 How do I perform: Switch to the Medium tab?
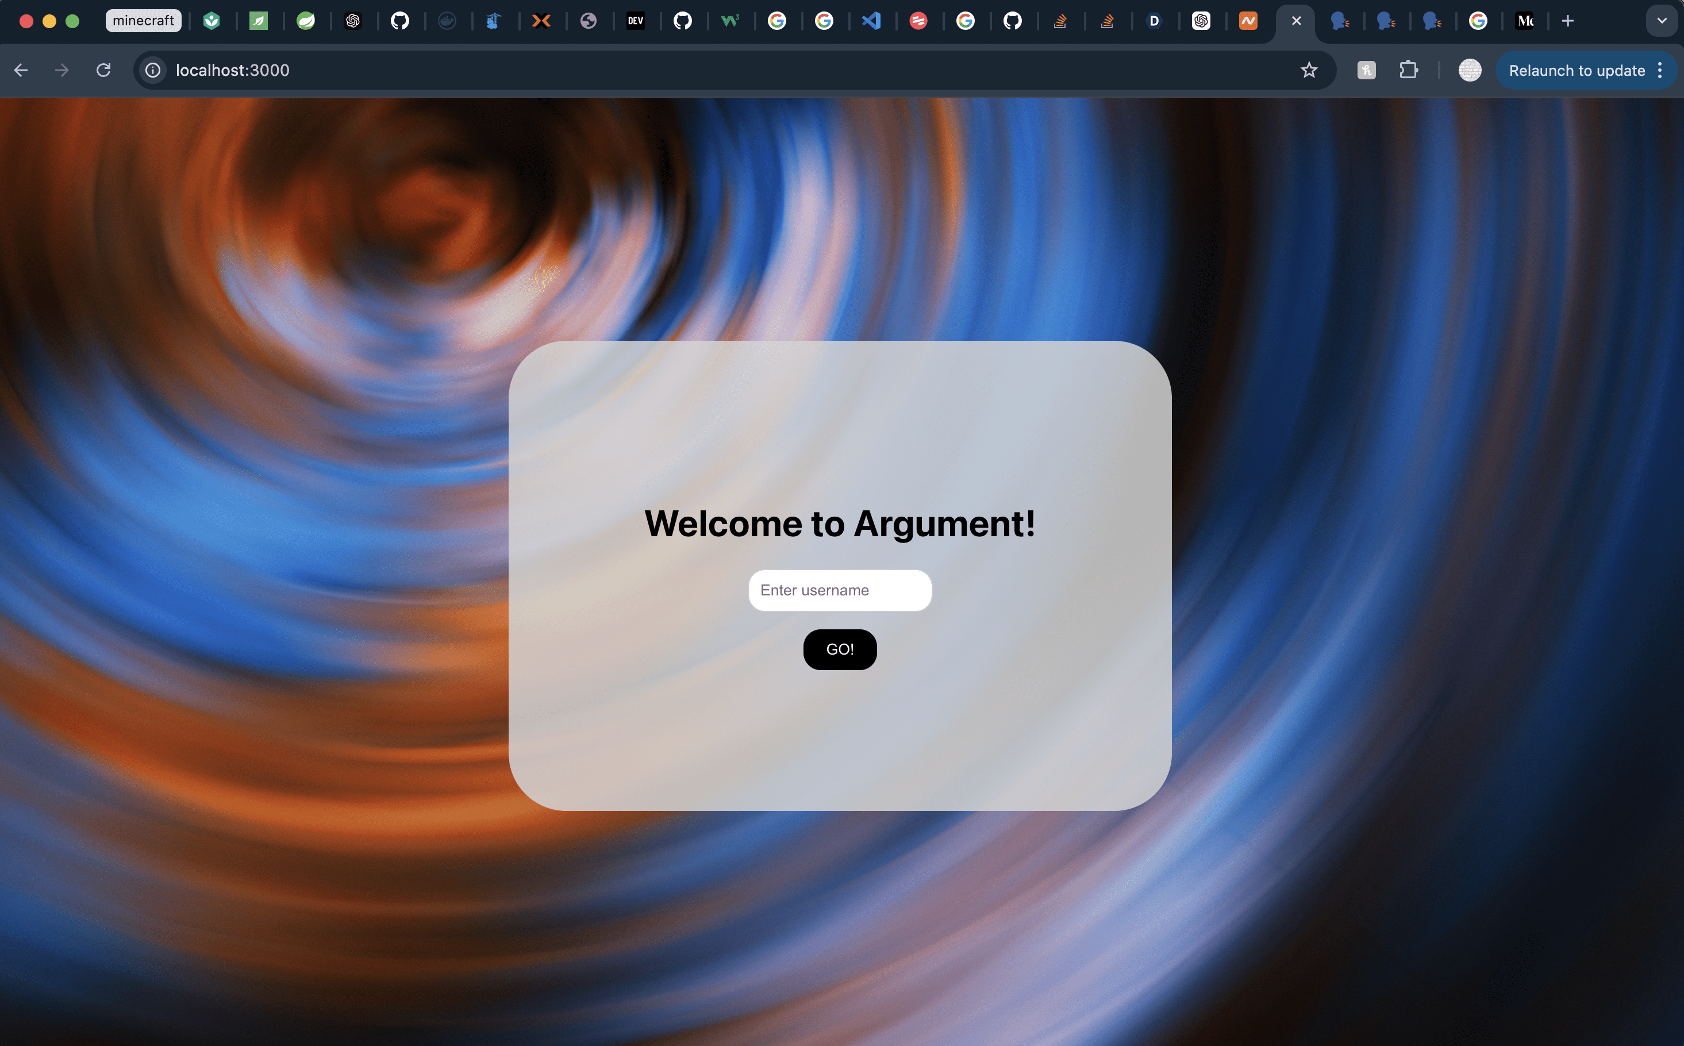click(1525, 21)
